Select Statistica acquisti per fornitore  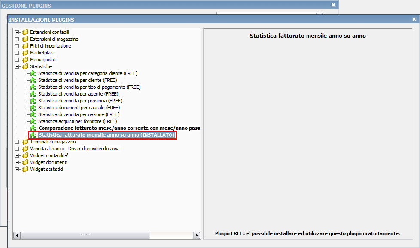tap(78, 121)
